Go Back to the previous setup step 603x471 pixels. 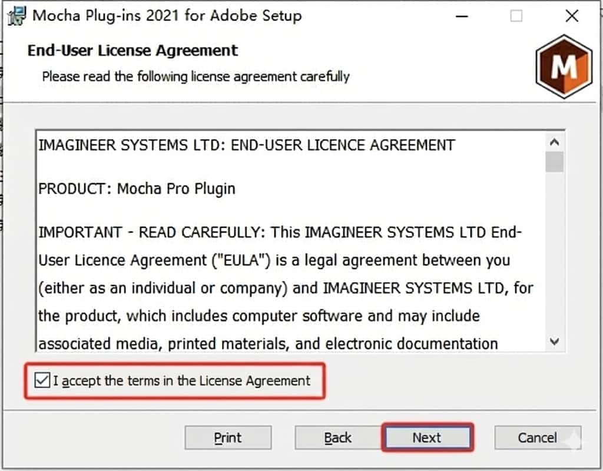pos(338,438)
